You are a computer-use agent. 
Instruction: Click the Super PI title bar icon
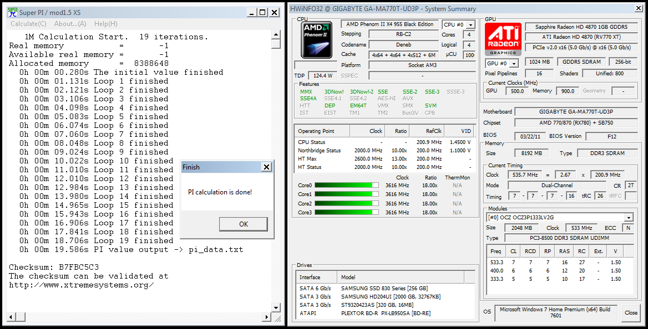point(13,12)
